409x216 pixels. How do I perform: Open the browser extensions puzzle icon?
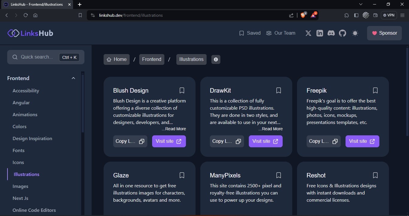[x=347, y=15]
